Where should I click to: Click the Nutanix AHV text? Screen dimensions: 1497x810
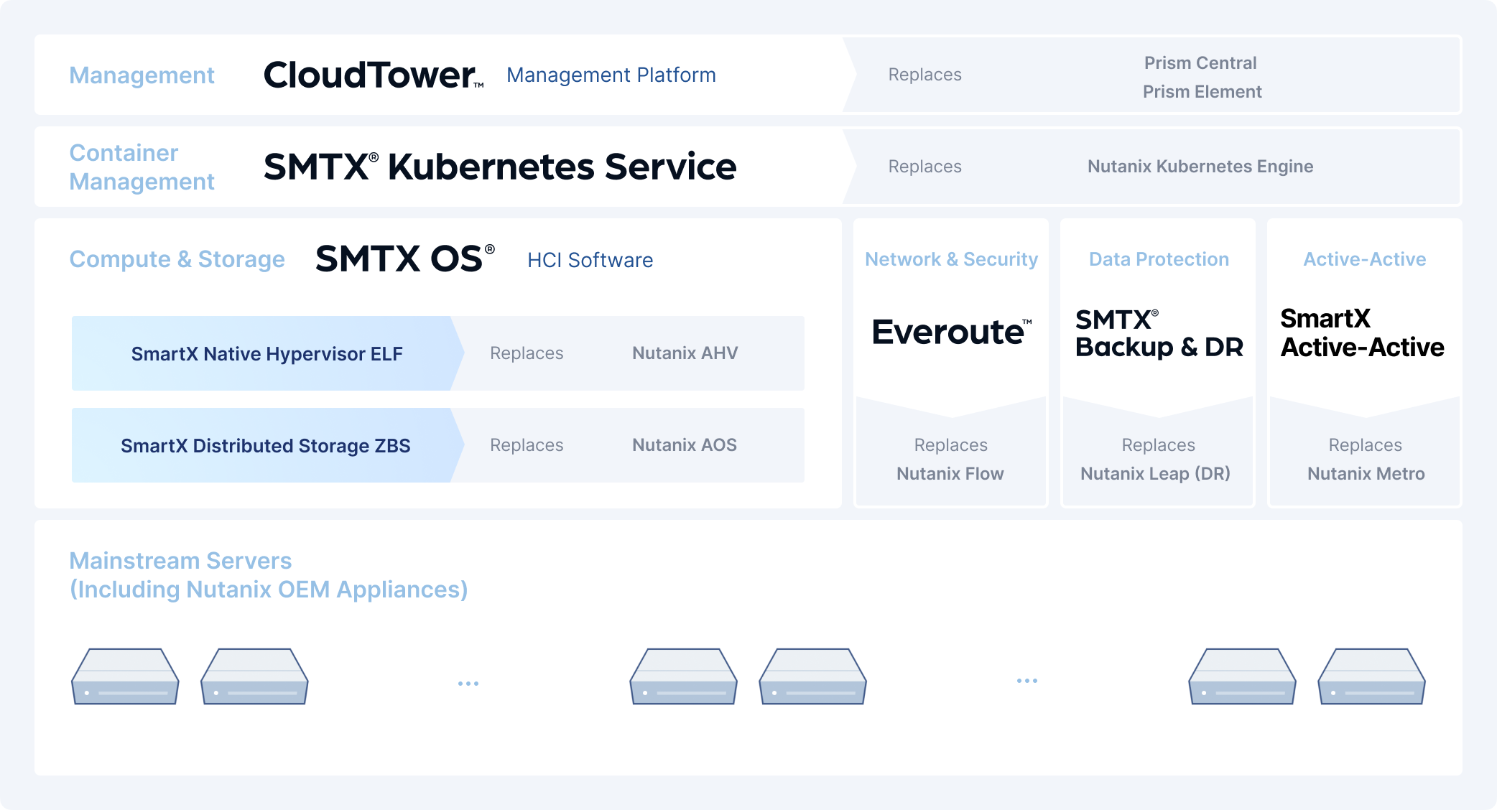click(x=685, y=353)
